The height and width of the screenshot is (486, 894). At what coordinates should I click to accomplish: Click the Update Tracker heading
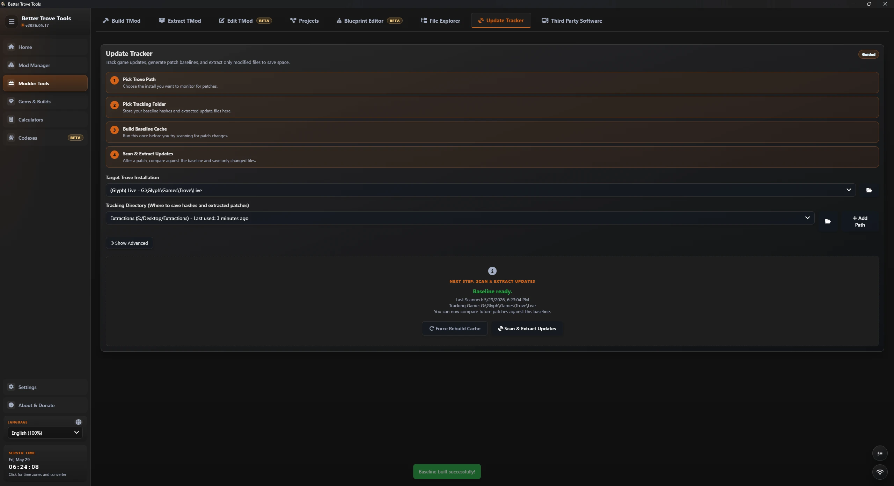click(x=129, y=54)
